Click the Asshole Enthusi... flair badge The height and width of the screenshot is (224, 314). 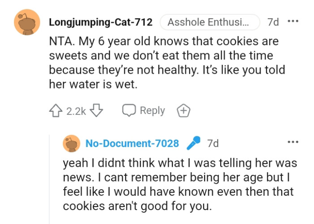[x=210, y=22]
